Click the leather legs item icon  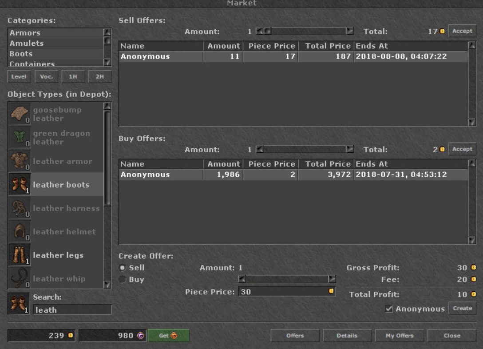[x=20, y=255]
